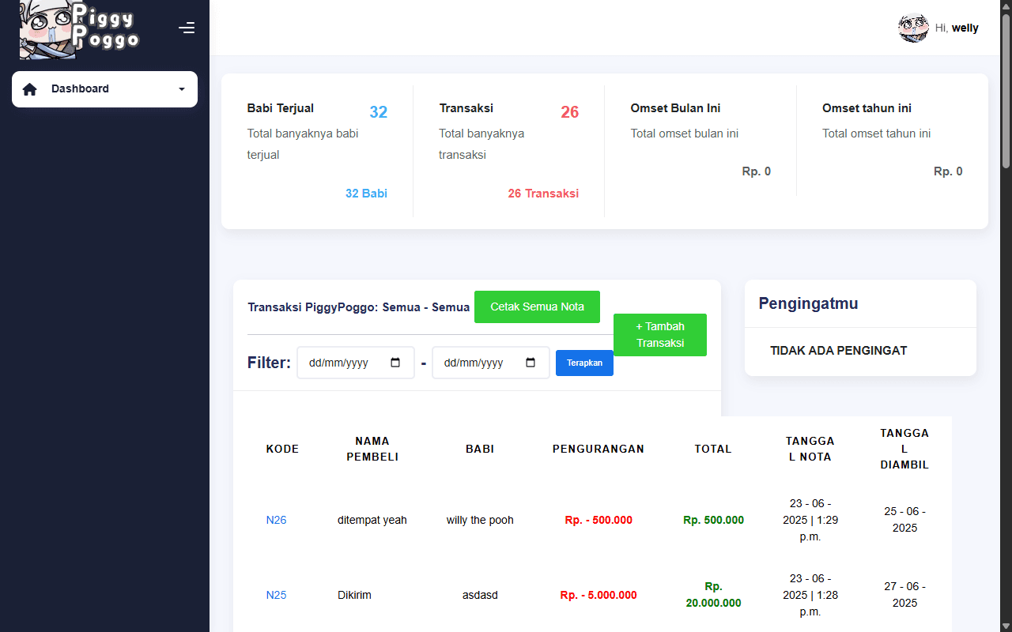The width and height of the screenshot is (1012, 632).
Task: Open transaction code N26 link
Action: click(276, 520)
